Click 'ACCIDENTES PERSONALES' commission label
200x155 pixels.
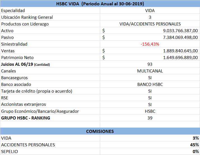[28, 145]
